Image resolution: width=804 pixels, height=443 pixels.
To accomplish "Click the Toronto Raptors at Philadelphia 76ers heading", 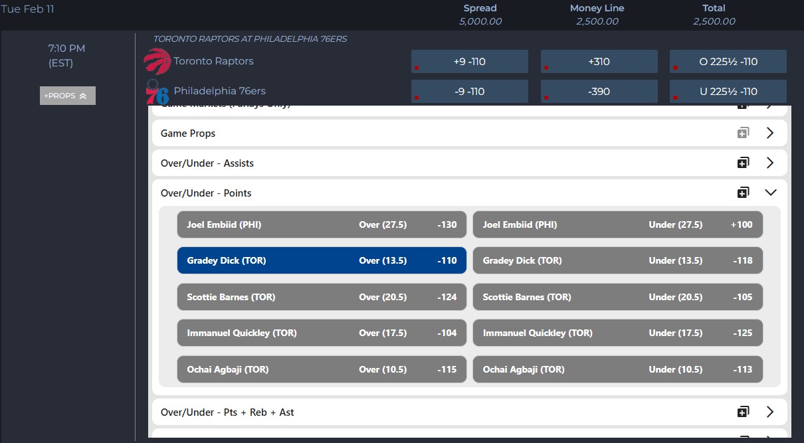I will click(251, 39).
